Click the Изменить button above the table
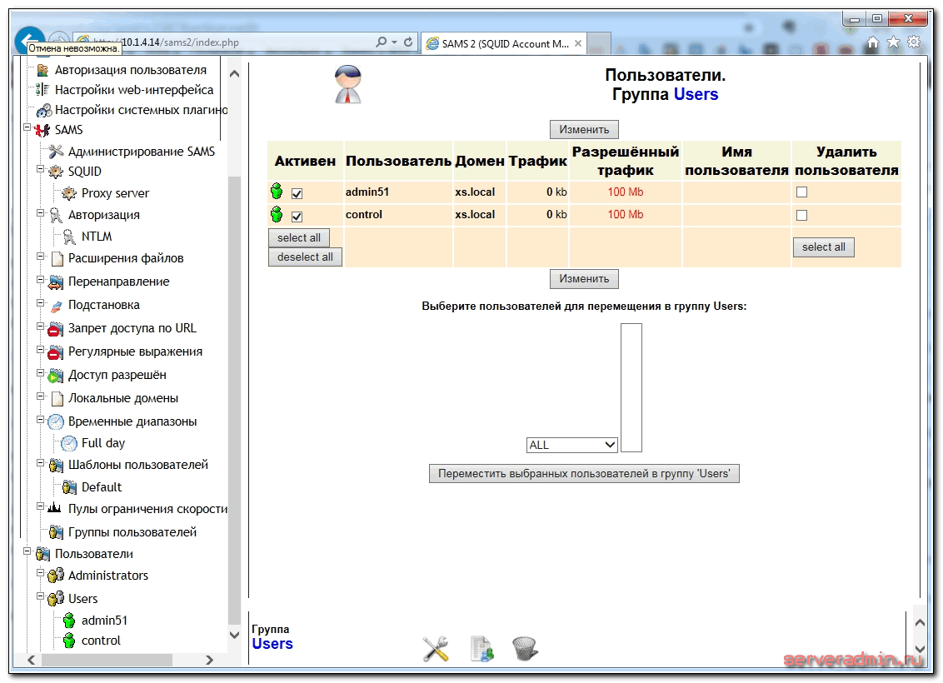 pyautogui.click(x=584, y=129)
